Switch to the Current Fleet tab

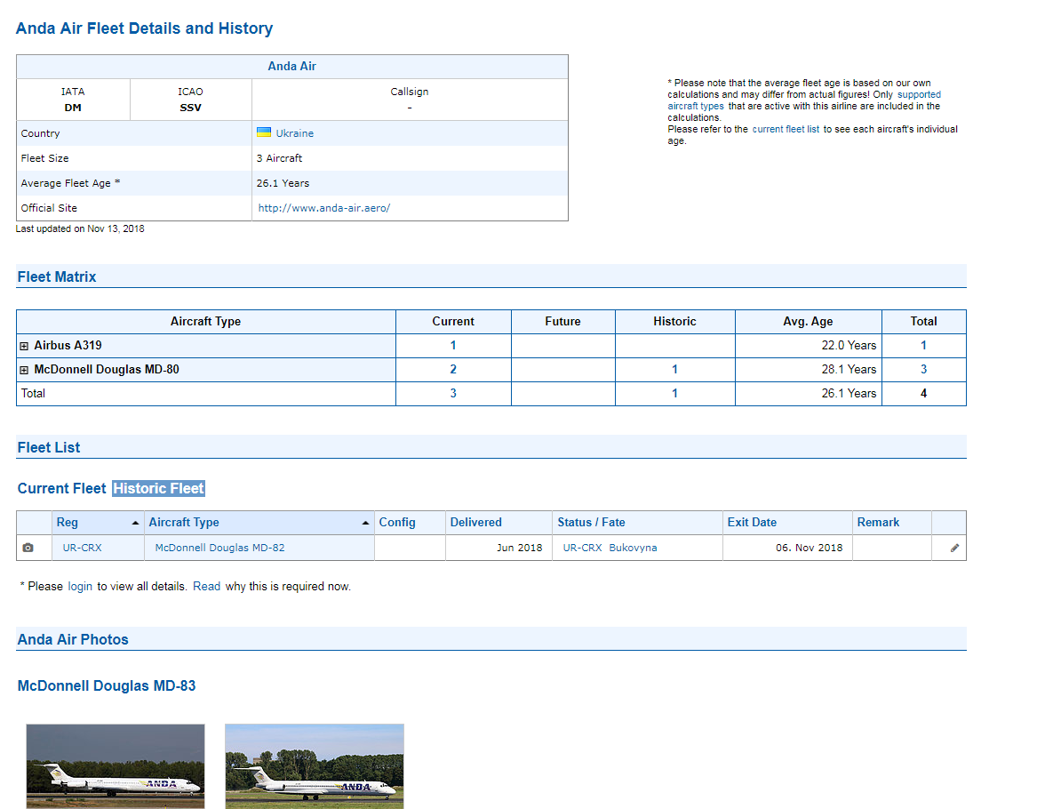coord(61,488)
